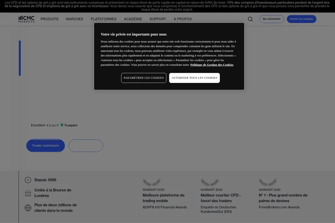
Task: Click the laurel icon above Meilleure plateforme de trading mobile
Action: (x=152, y=182)
